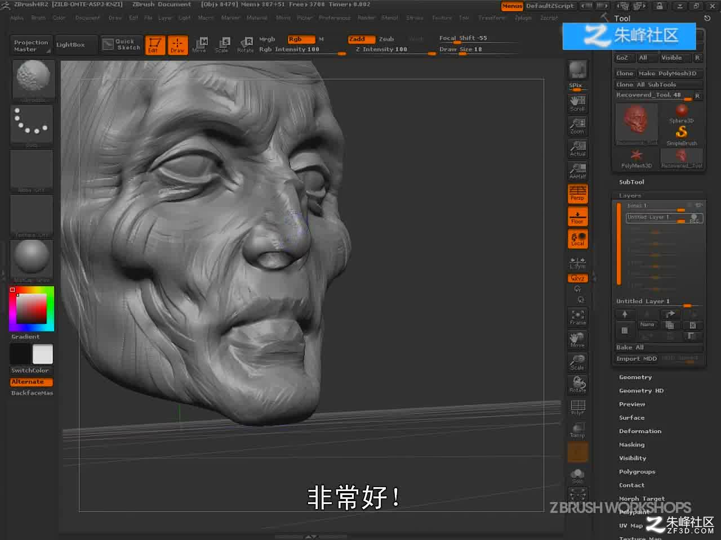Select the Sphere3D tool thumbnail

click(x=682, y=114)
